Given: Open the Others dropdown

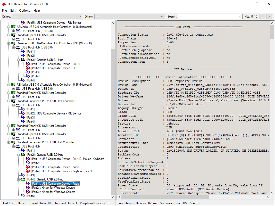Looking at the screenshot, I should point(129,17).
